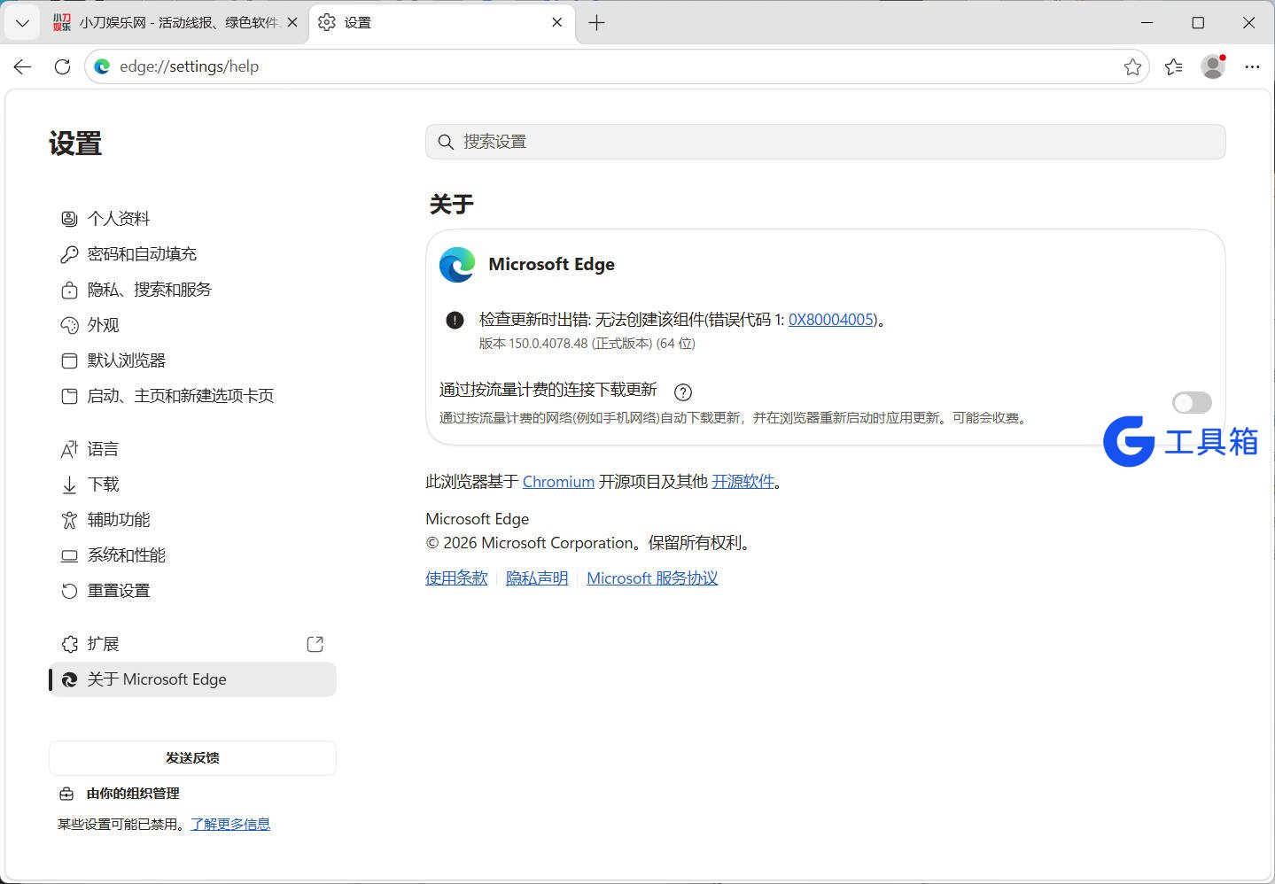Open the Microsoft 服务协议 link
The image size is (1275, 884).
tap(652, 578)
